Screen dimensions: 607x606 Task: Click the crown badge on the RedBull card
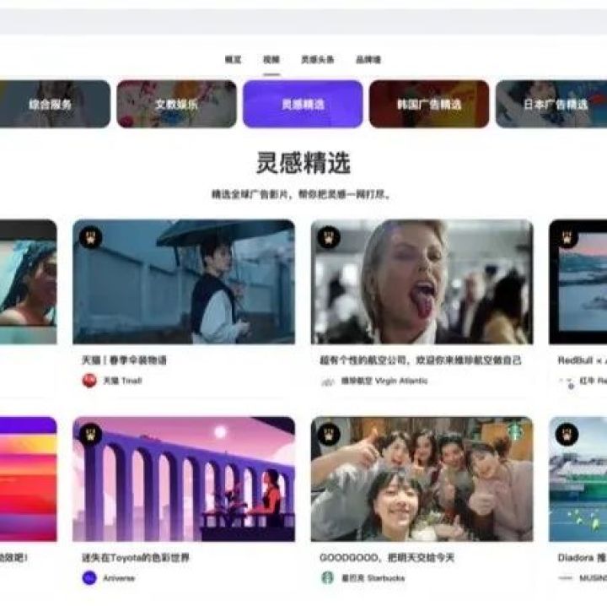pyautogui.click(x=567, y=237)
